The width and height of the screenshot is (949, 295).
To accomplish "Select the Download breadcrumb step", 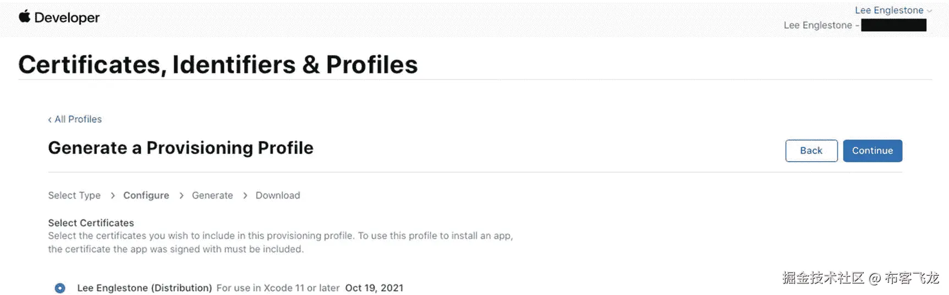I will pyautogui.click(x=278, y=195).
